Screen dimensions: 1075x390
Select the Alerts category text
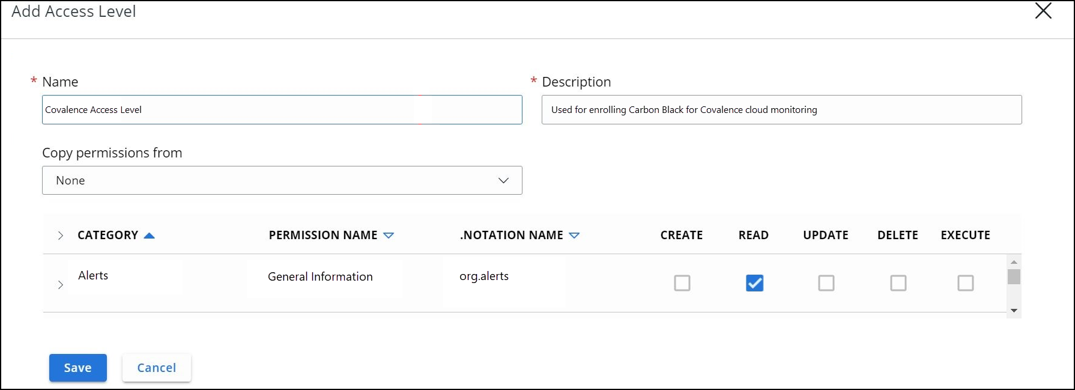tap(93, 276)
